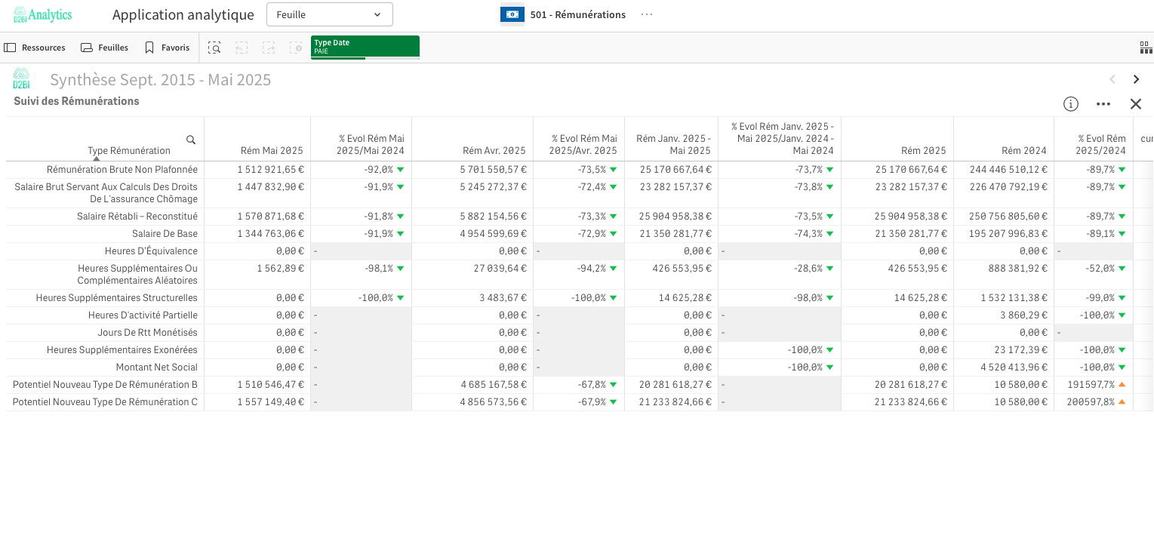Open the Type Date PAIE selection

[x=365, y=47]
